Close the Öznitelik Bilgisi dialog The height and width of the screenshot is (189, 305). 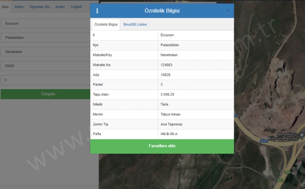(228, 11)
